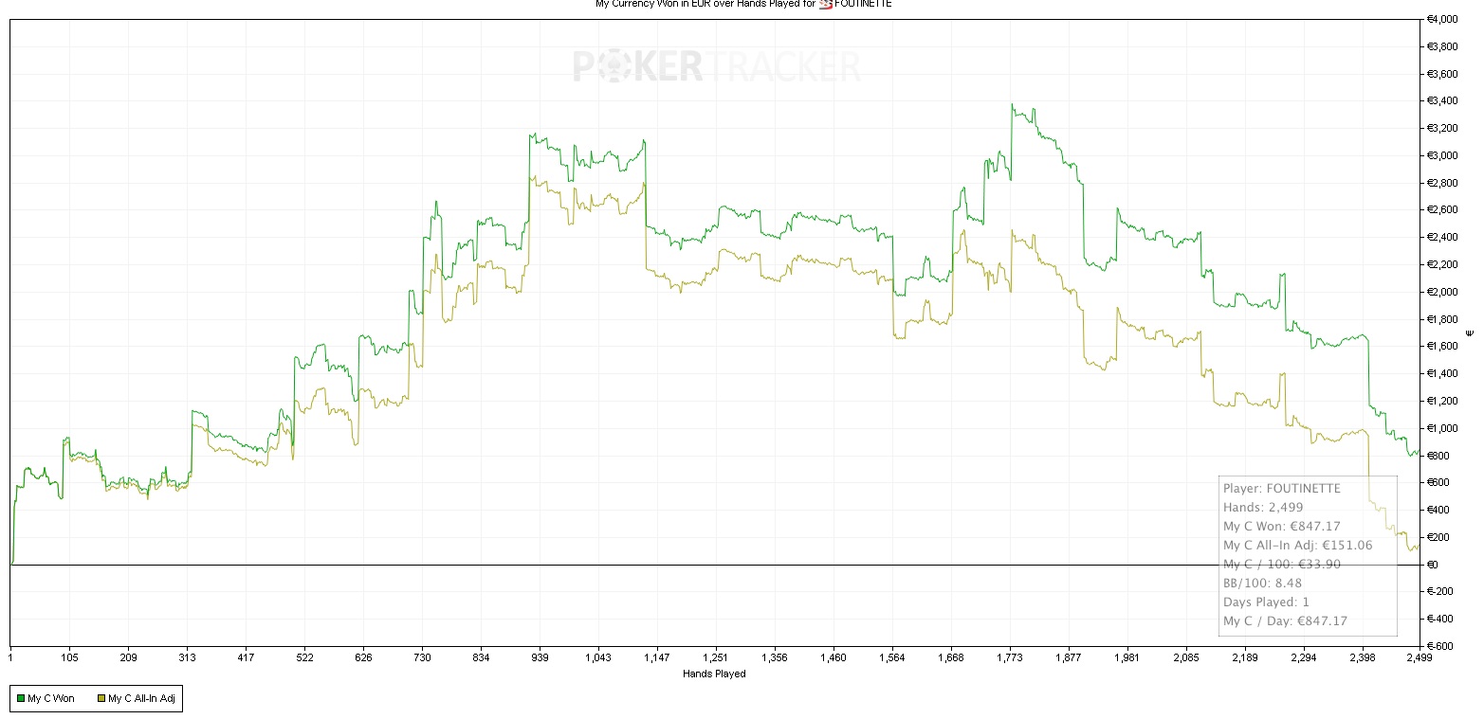Select the My C All-In Adj legend label

pyautogui.click(x=140, y=699)
